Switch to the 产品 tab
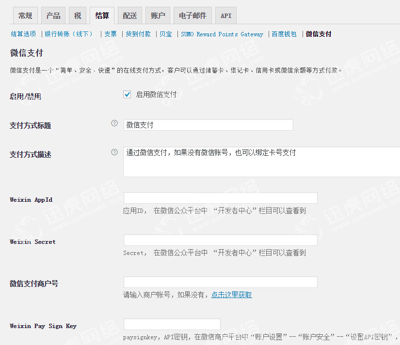The width and height of the screenshot is (400, 345). point(53,15)
